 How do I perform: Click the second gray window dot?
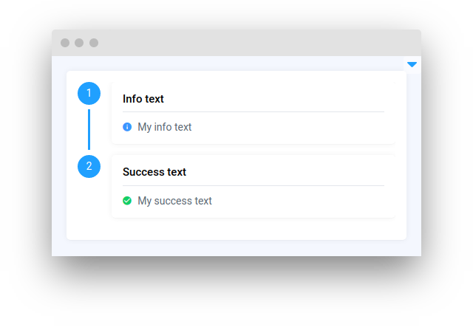(x=79, y=43)
